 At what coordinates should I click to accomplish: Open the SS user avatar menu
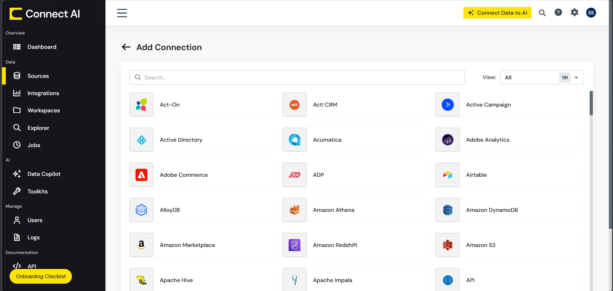click(x=591, y=12)
